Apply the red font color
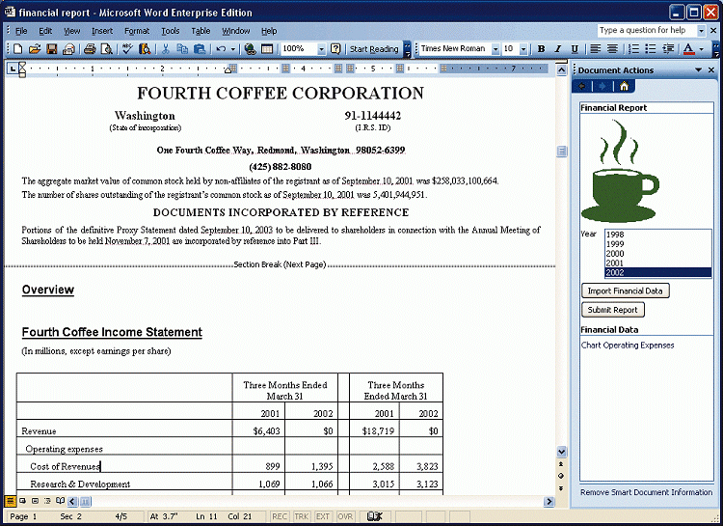Viewport: 723px width, 526px height. click(688, 49)
